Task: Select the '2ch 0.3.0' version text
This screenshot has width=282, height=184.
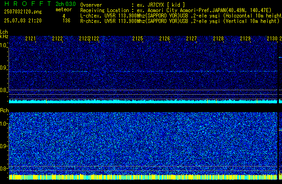Action: pos(65,4)
